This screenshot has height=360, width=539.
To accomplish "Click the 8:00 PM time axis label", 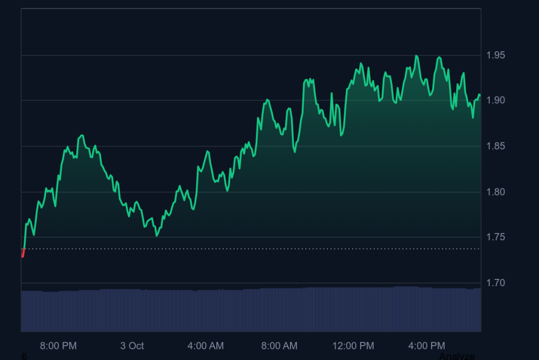I will pos(58,346).
